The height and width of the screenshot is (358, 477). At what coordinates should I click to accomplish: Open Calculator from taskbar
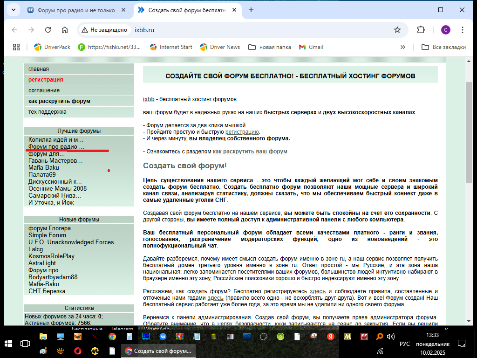129,337
